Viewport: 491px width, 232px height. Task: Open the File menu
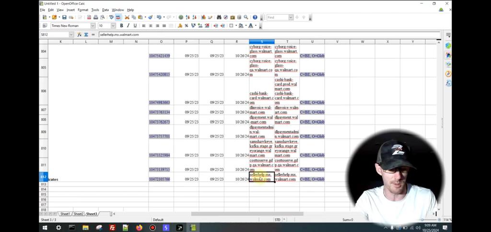coord(43,10)
